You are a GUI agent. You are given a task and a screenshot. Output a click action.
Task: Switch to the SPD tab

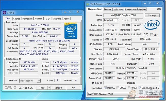point(47,19)
